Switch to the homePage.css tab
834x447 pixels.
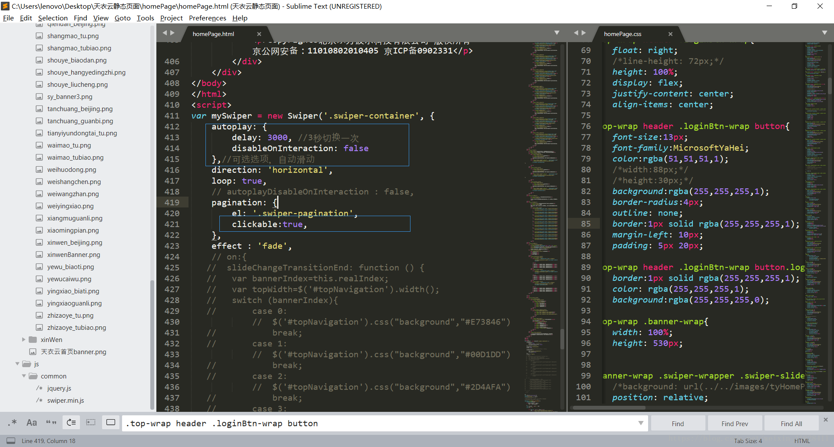pyautogui.click(x=622, y=34)
